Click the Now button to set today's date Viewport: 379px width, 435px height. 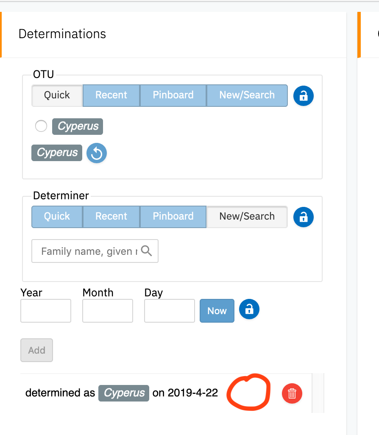click(217, 310)
